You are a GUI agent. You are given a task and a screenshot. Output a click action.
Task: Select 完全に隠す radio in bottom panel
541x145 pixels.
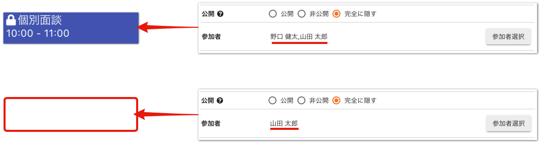click(x=336, y=101)
